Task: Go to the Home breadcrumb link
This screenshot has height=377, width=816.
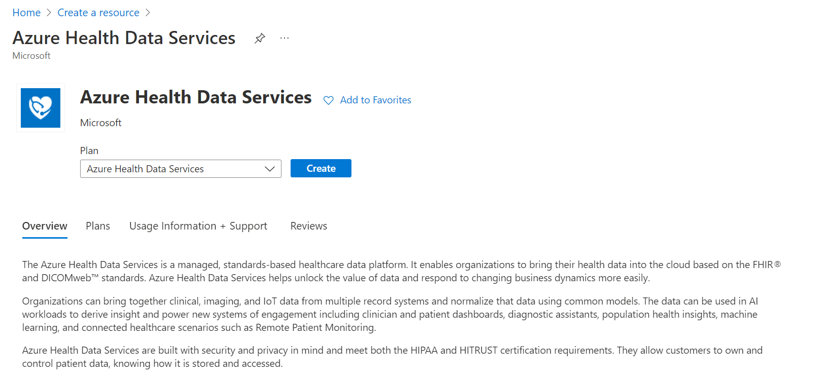Action: click(26, 13)
